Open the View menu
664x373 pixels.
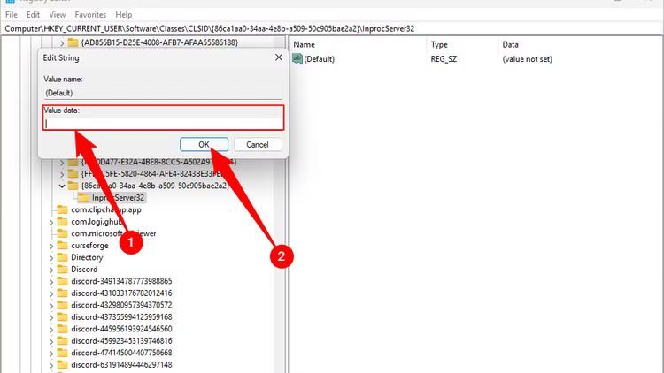tap(58, 15)
